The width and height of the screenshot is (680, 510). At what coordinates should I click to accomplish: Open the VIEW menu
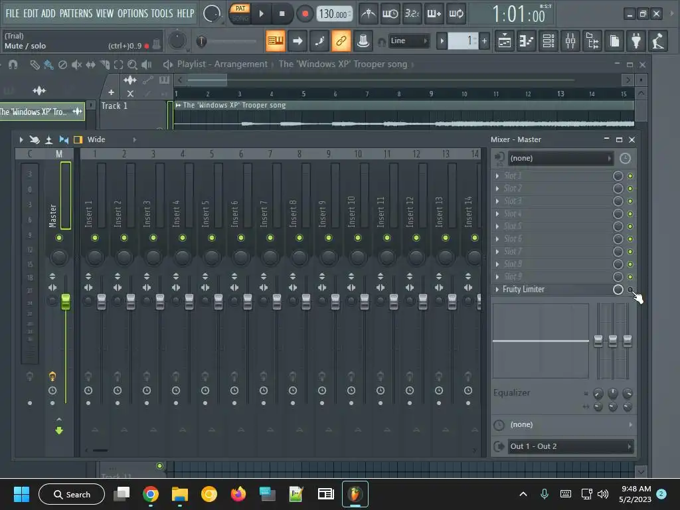[x=105, y=13]
